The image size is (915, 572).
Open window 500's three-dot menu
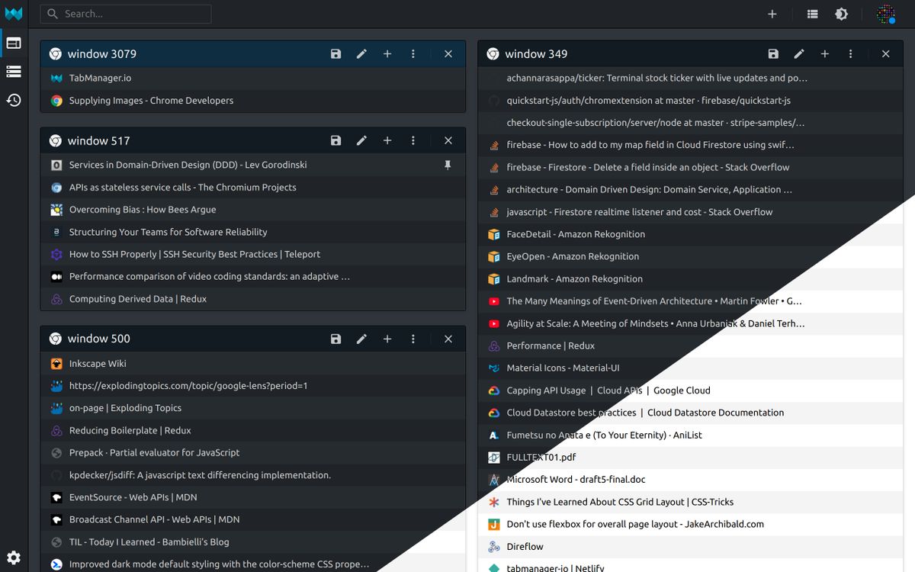click(413, 339)
